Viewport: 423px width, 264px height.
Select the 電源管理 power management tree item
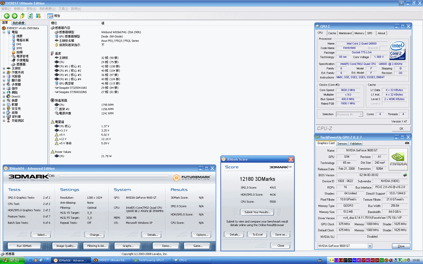[22, 56]
